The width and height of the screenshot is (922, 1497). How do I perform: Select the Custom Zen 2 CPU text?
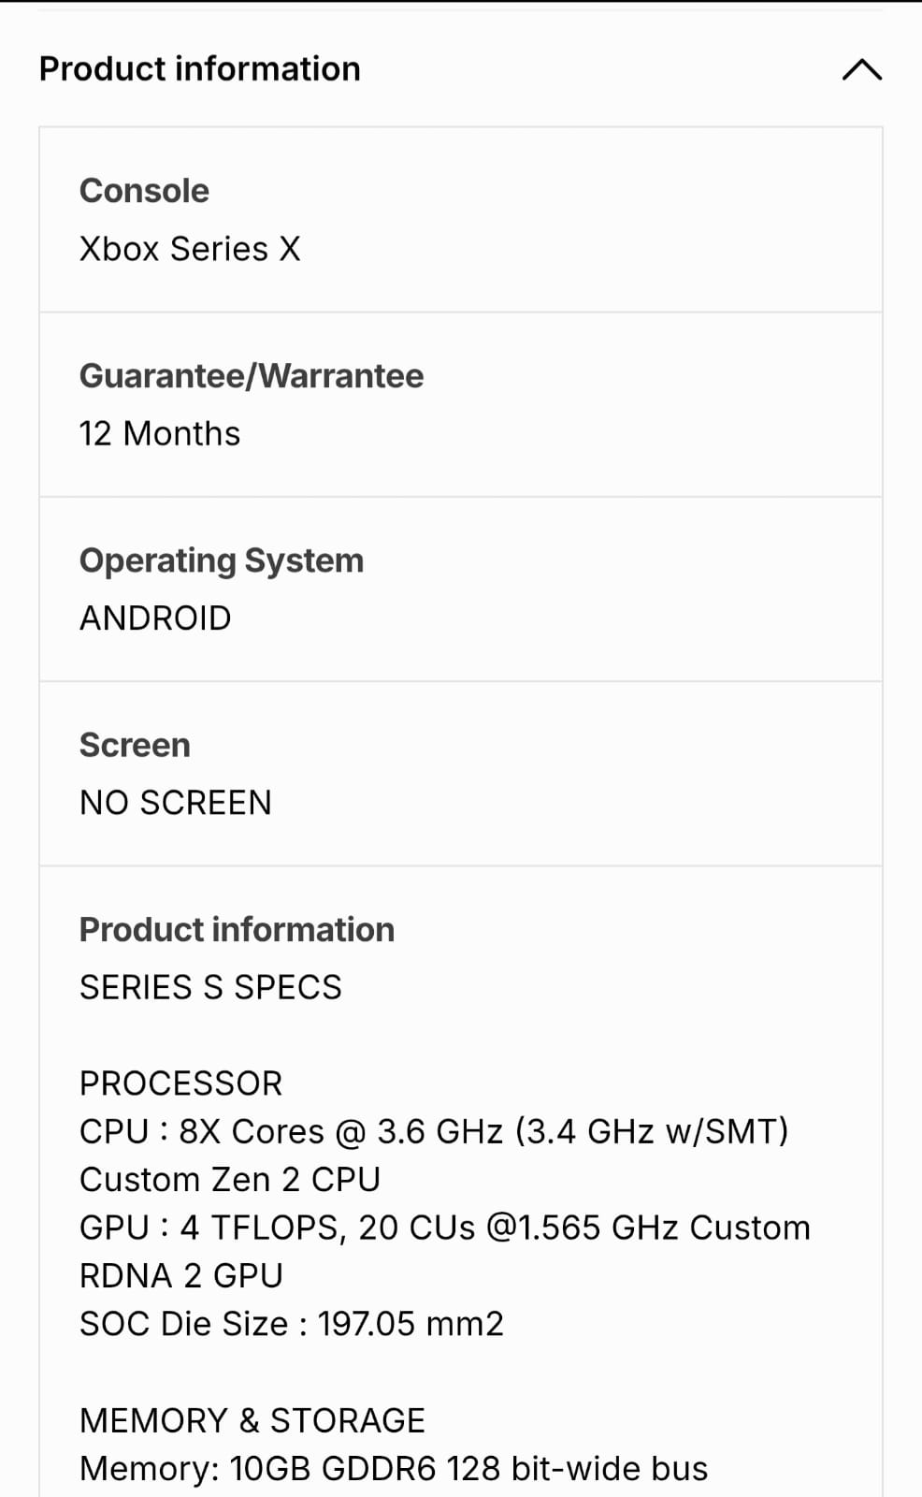point(230,1180)
